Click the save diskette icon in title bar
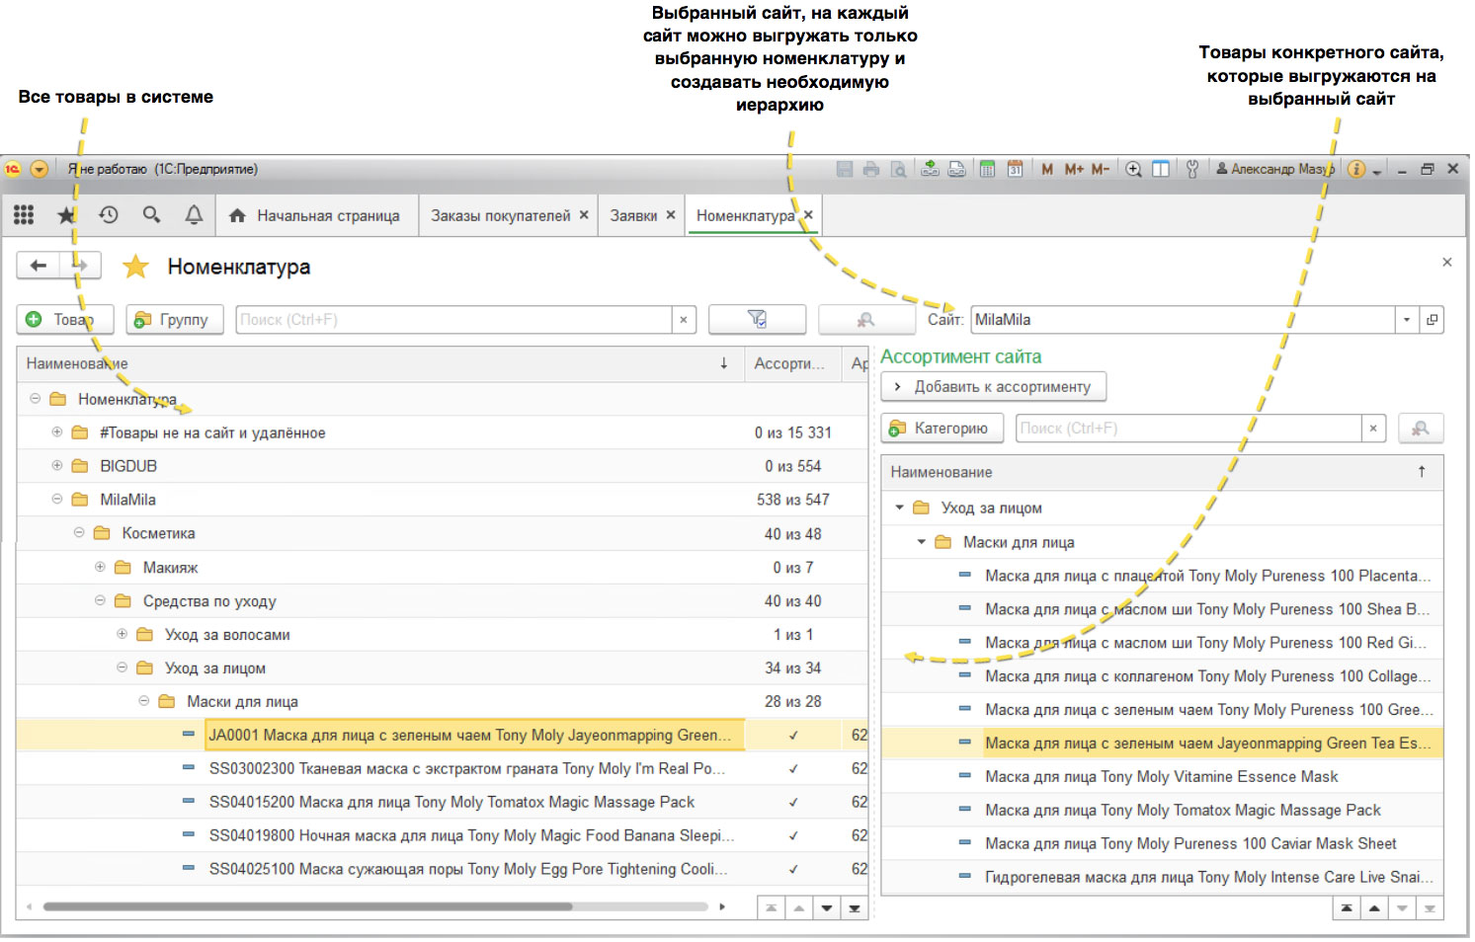This screenshot has width=1475, height=942. (x=845, y=169)
